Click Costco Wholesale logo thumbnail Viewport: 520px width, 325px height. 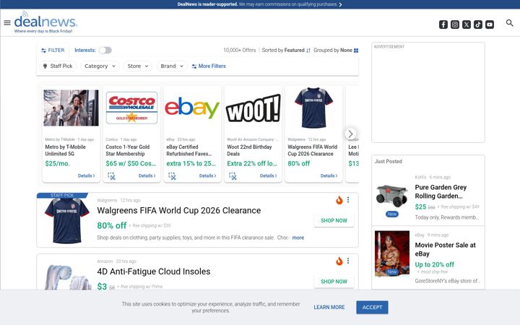point(131,108)
